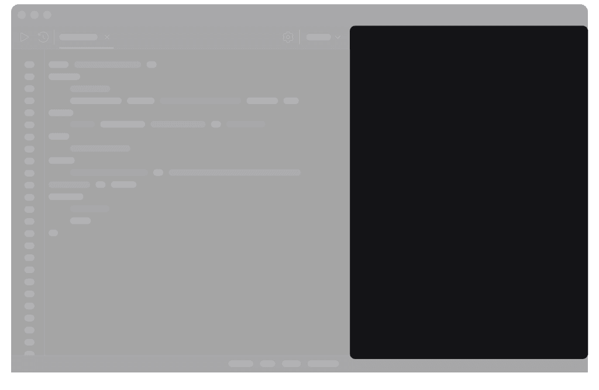Click the gutter marker next to the last code line
This screenshot has width=599, height=390.
pyautogui.click(x=29, y=233)
